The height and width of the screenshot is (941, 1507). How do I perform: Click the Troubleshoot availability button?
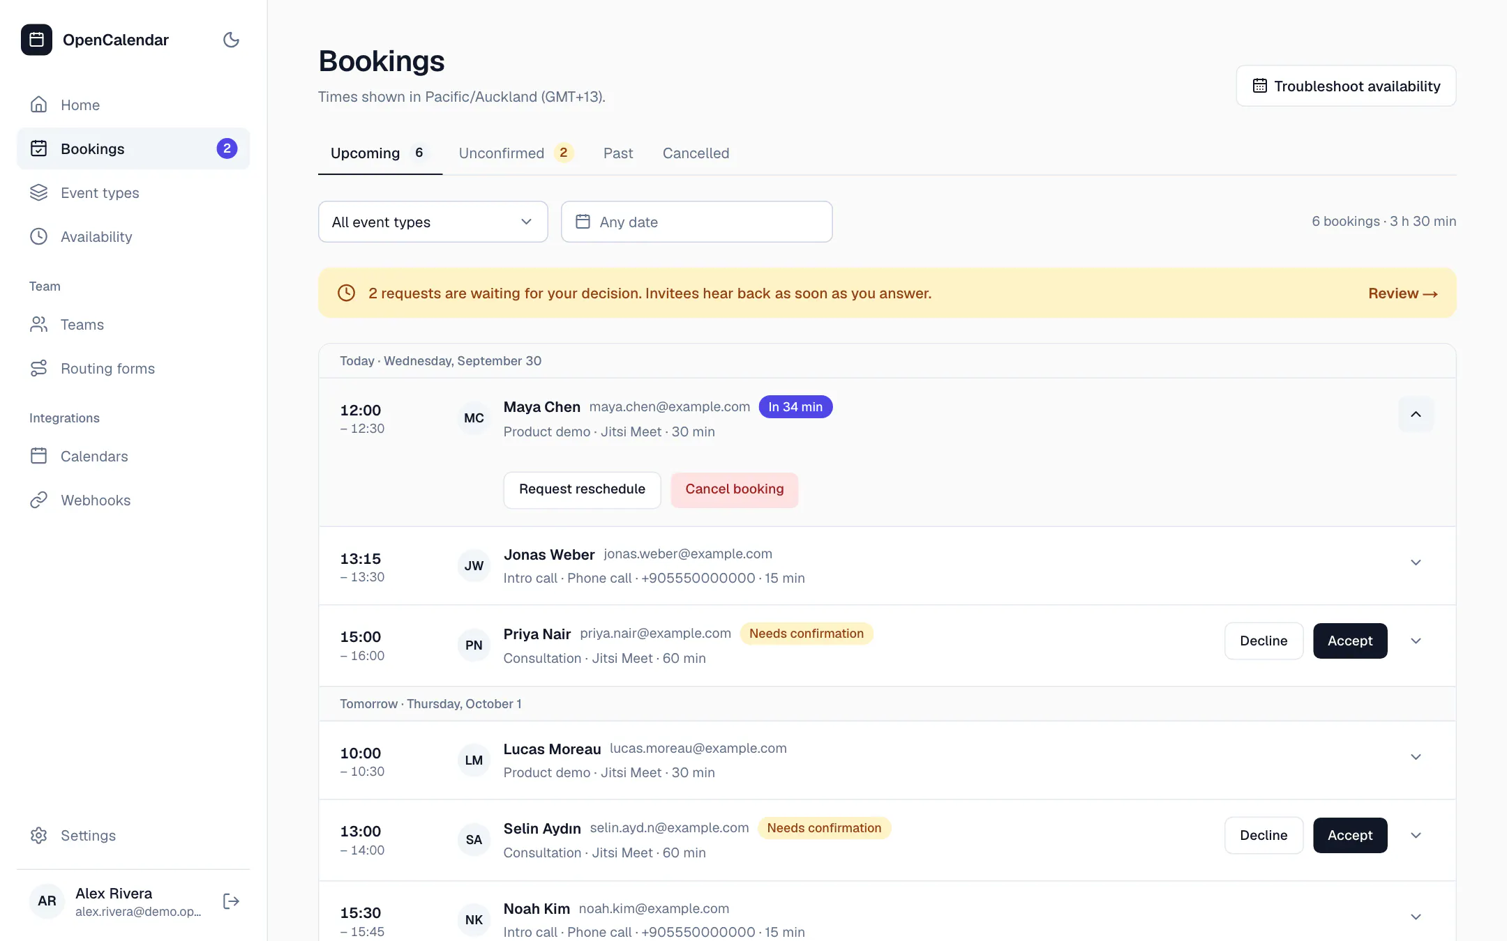tap(1346, 86)
